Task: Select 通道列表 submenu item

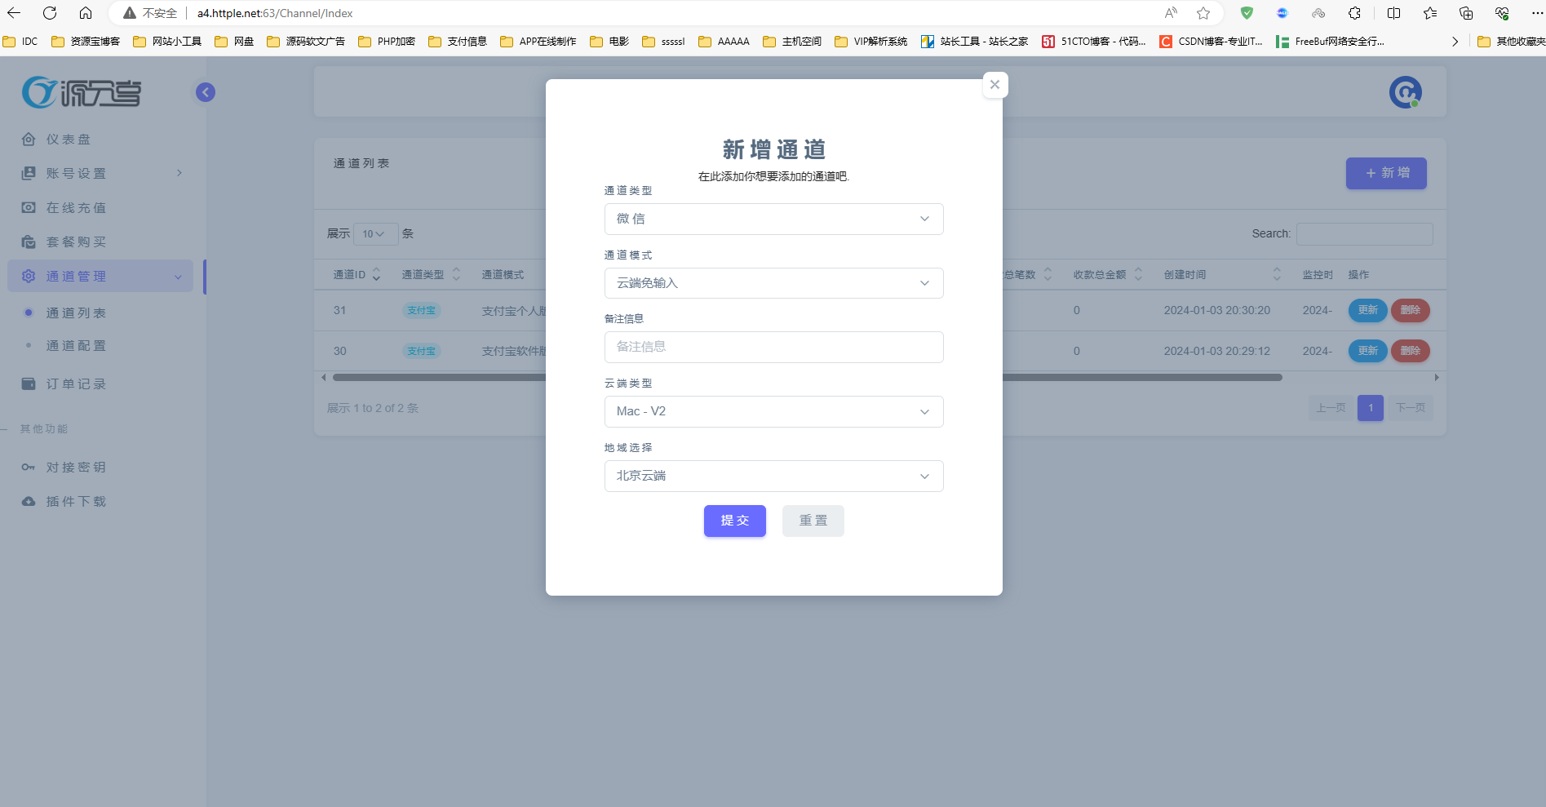Action: [x=76, y=313]
